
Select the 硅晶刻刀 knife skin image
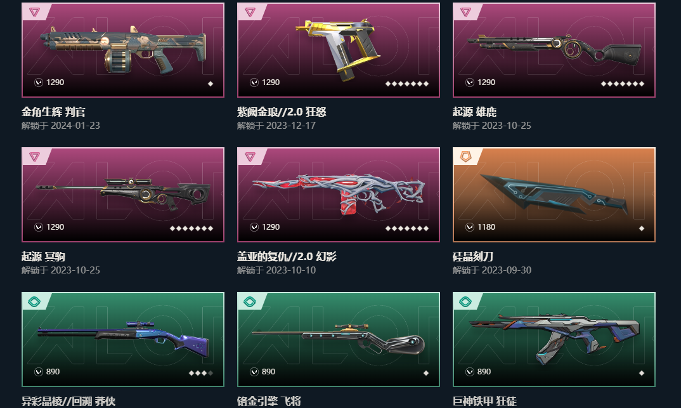554,195
